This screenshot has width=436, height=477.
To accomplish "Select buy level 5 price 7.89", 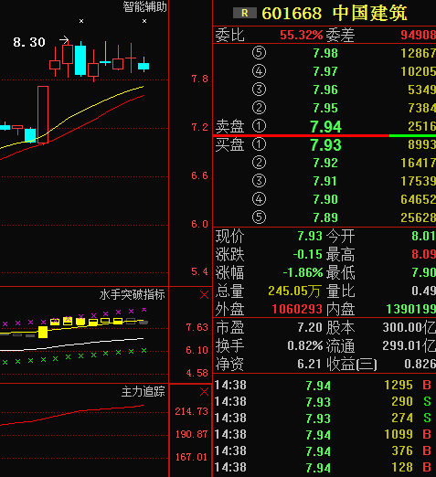I will coord(325,217).
